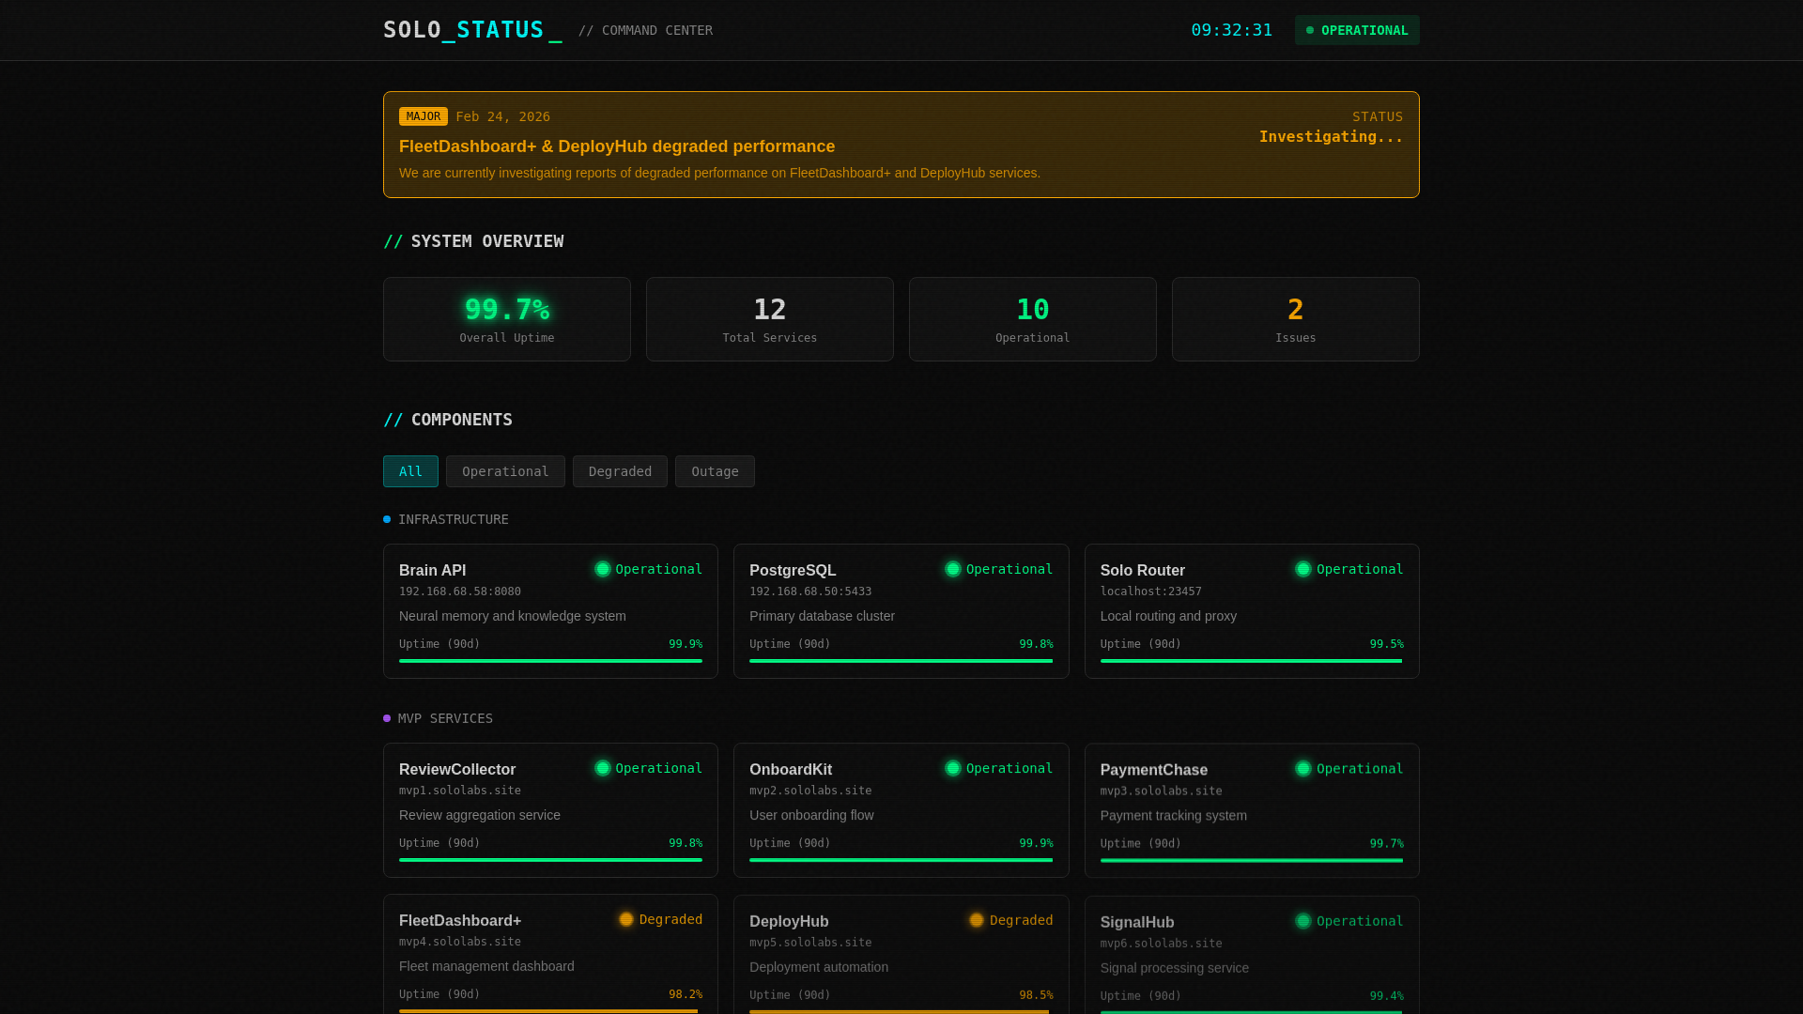Click the PostgreSQL uptime progress bar
This screenshot has width=1803, height=1014.
pyautogui.click(x=901, y=661)
